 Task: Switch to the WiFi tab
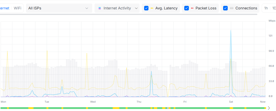coord(17,8)
